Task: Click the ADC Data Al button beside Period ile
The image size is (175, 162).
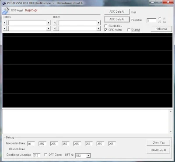Action: 117,19
